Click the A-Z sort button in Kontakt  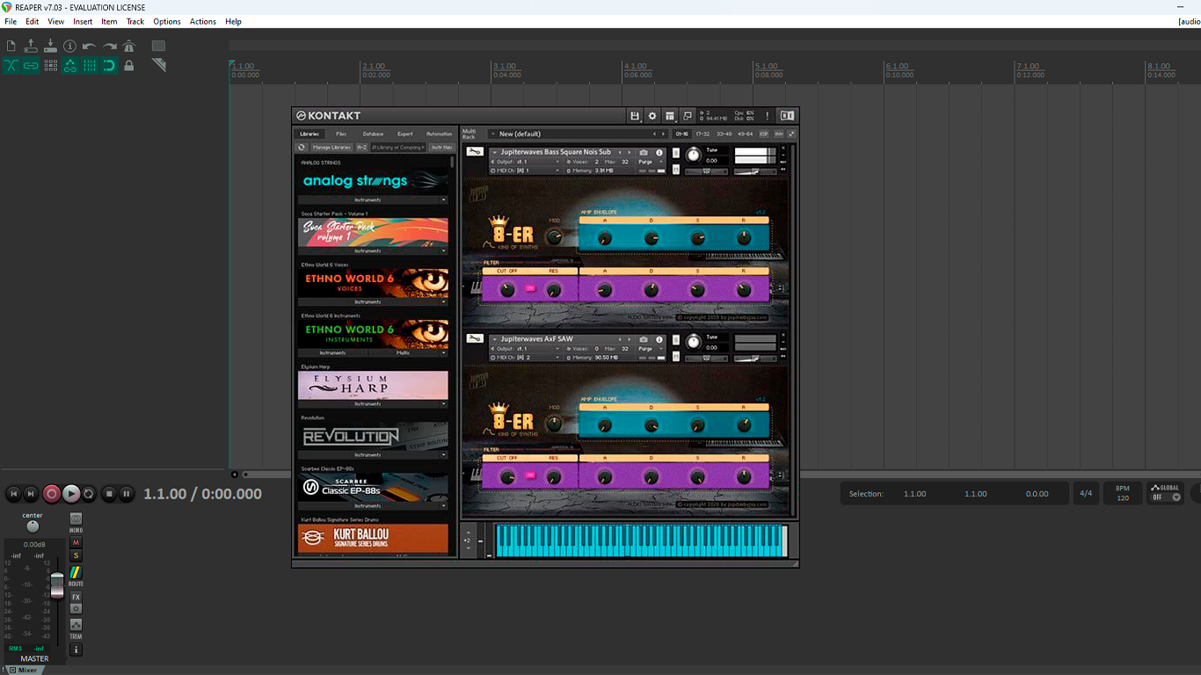361,148
